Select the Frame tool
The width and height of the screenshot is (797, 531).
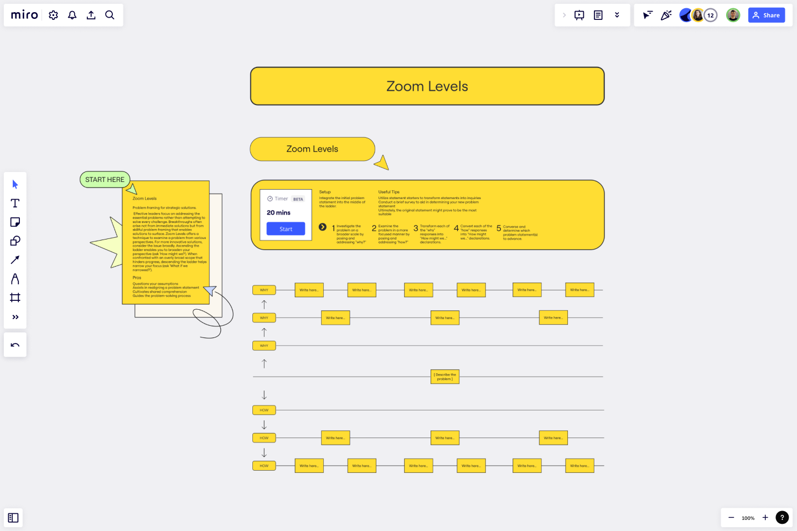point(15,298)
